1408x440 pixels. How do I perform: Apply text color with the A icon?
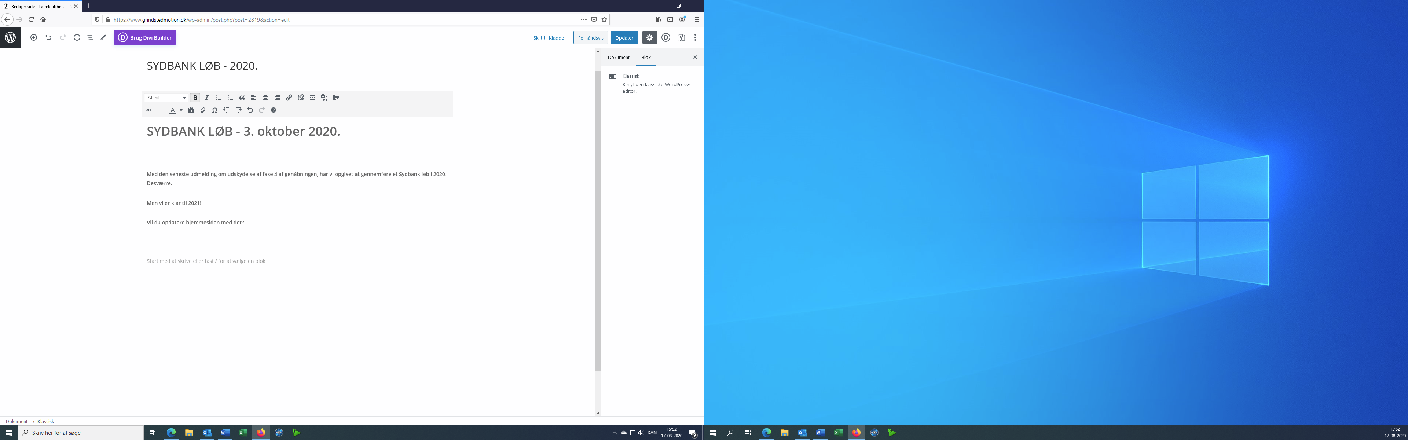click(x=173, y=110)
